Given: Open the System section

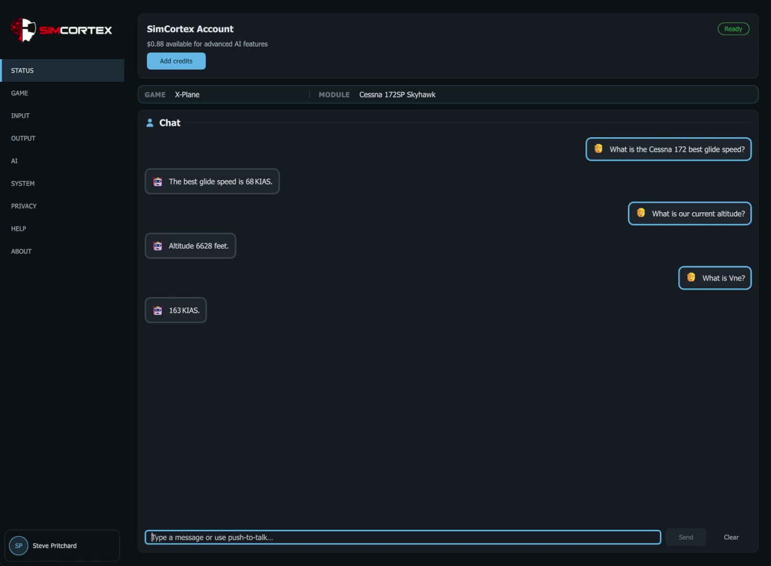Looking at the screenshot, I should (62, 183).
